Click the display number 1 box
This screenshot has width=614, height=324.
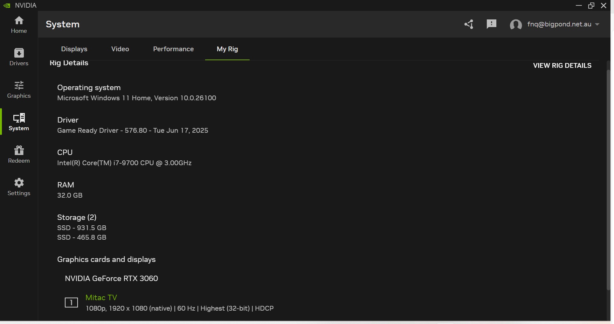[x=71, y=302]
